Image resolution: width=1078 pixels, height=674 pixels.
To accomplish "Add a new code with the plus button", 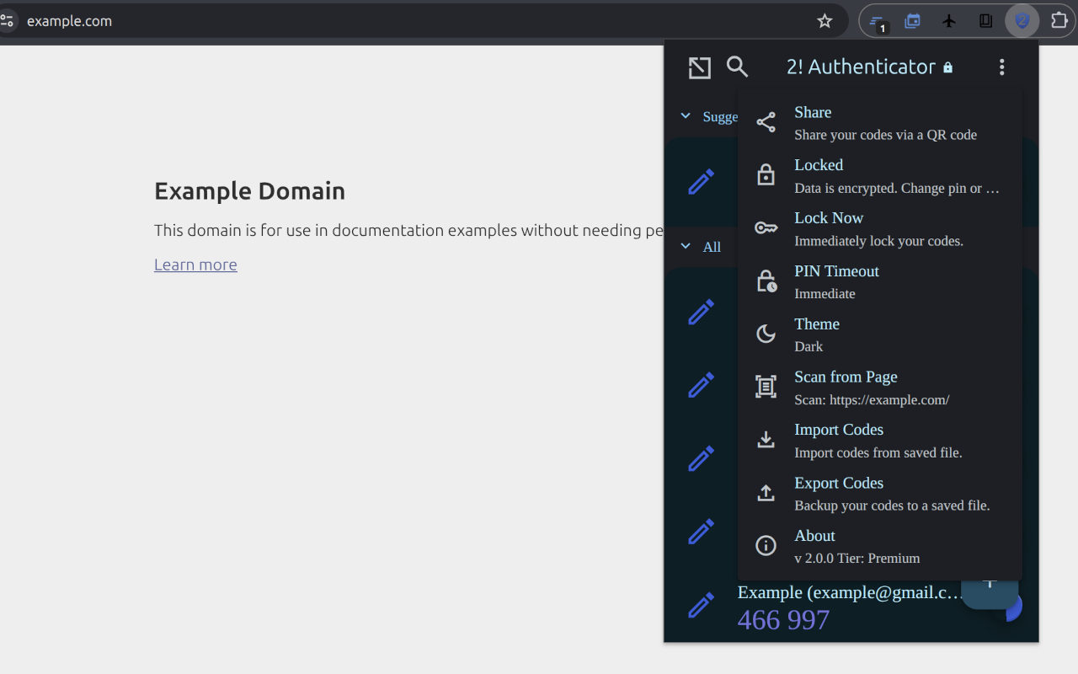I will click(989, 581).
